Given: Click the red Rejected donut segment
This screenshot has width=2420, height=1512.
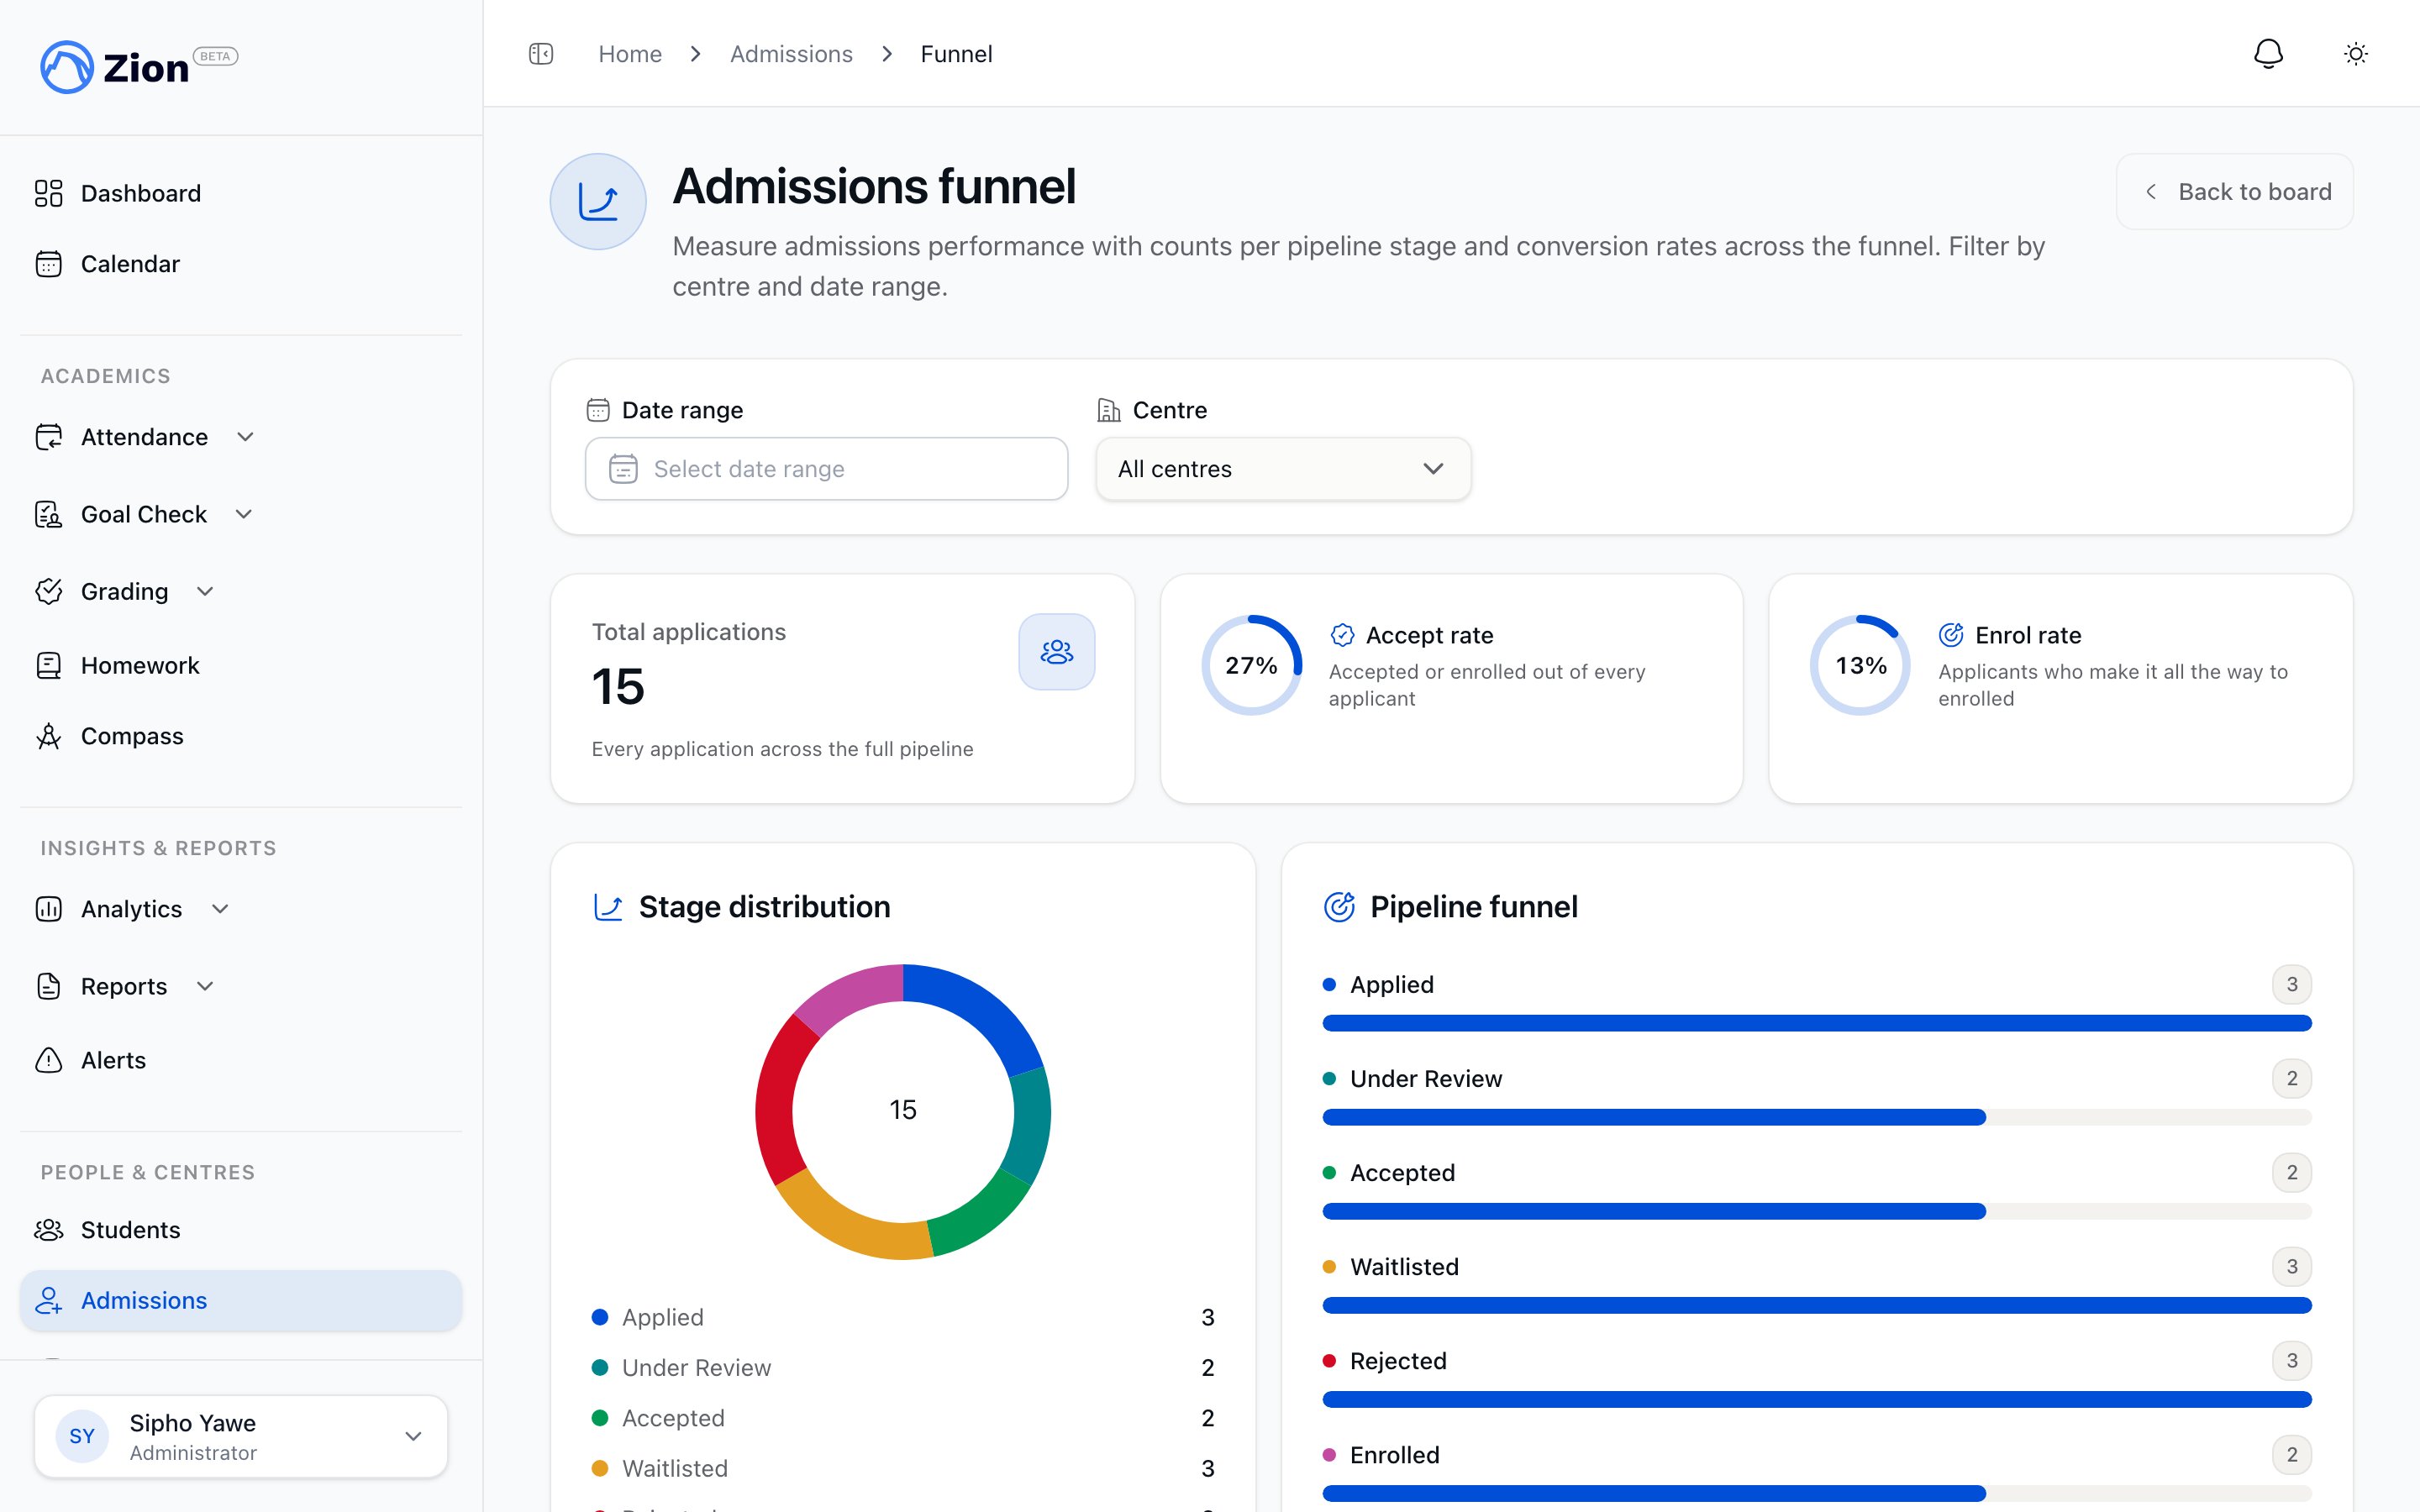Looking at the screenshot, I should tap(777, 1100).
